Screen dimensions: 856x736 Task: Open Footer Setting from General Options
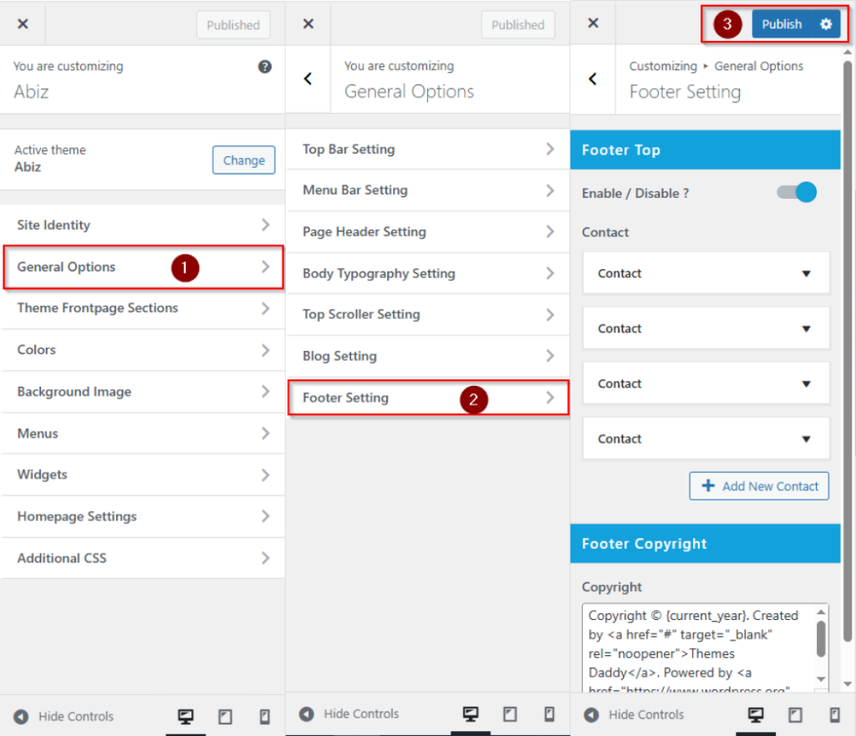[x=427, y=398]
